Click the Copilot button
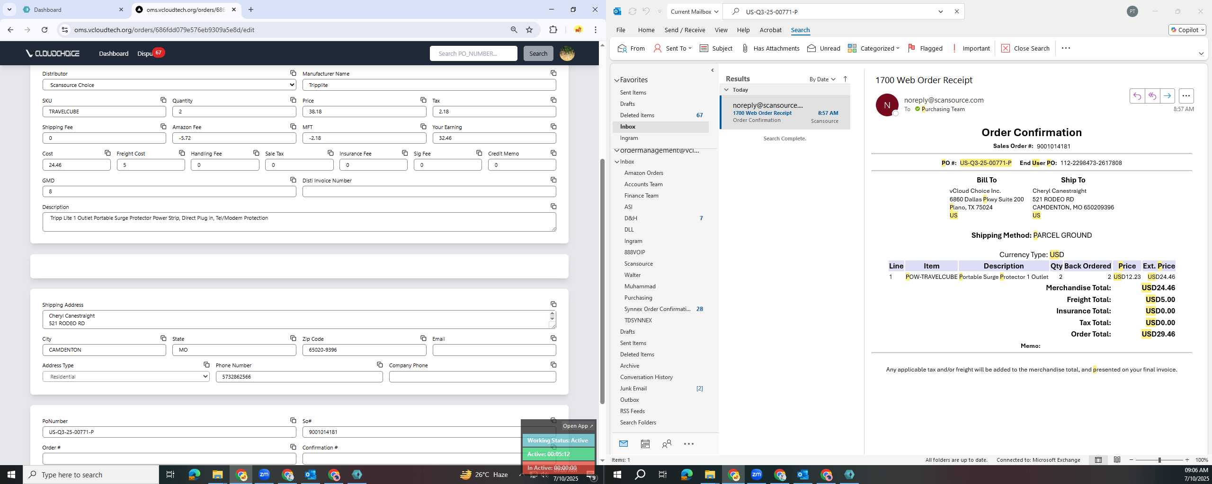 pyautogui.click(x=1187, y=30)
